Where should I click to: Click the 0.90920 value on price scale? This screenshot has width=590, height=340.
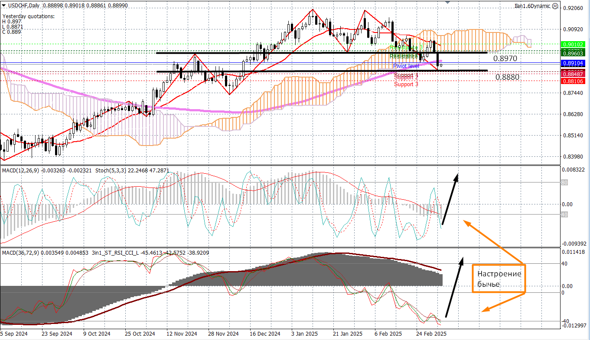tap(573, 29)
